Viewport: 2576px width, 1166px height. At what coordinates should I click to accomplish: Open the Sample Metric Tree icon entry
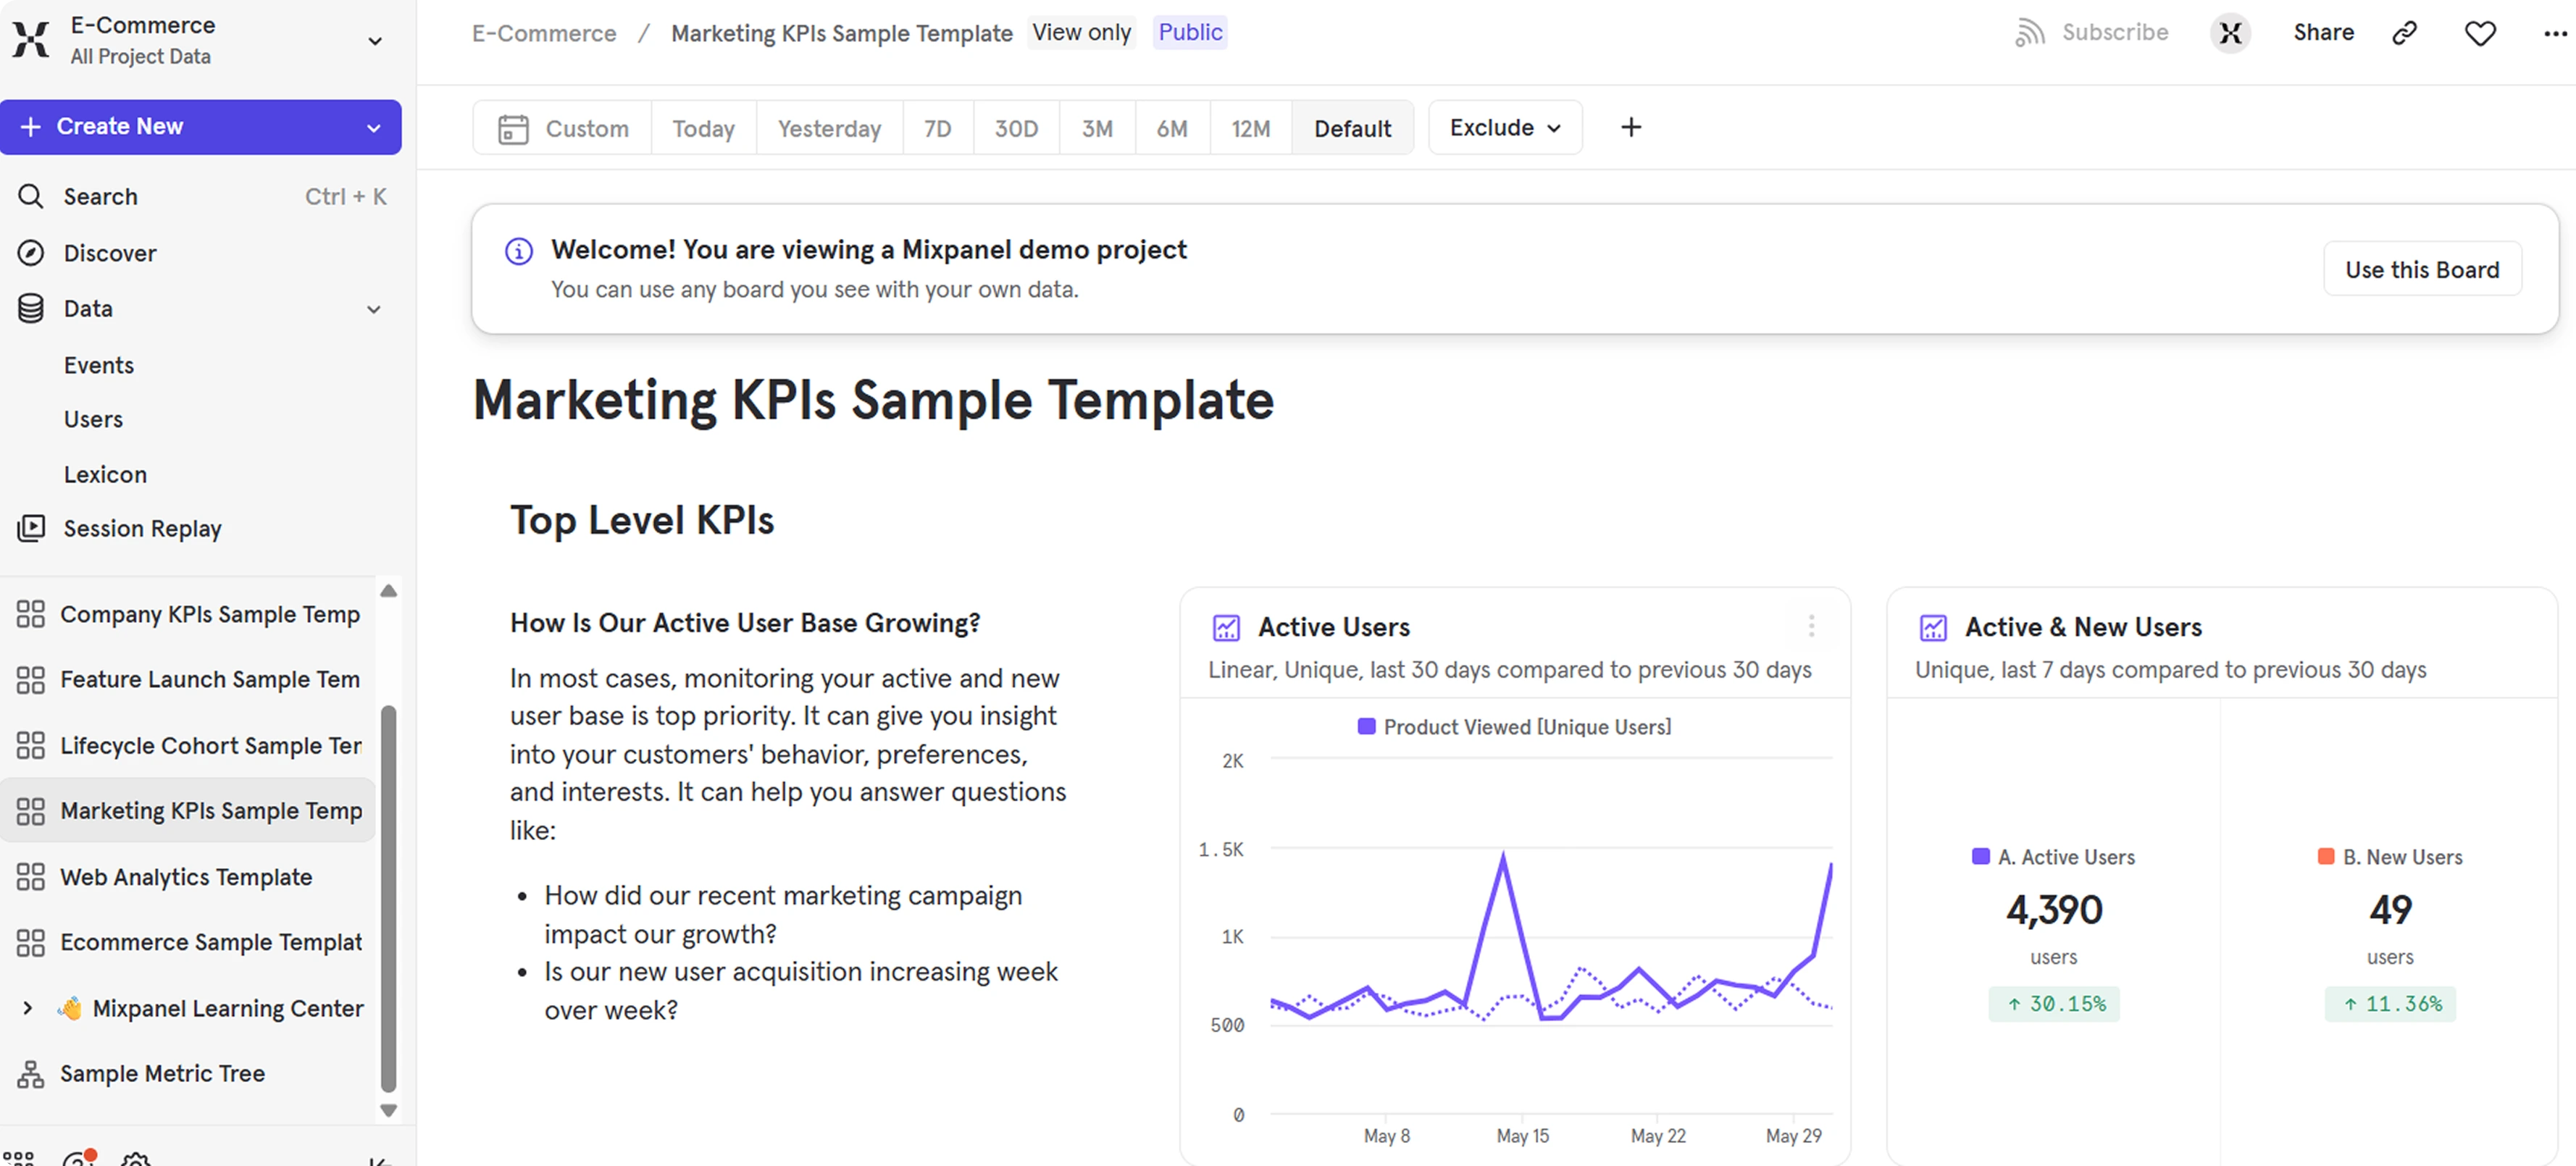(30, 1073)
